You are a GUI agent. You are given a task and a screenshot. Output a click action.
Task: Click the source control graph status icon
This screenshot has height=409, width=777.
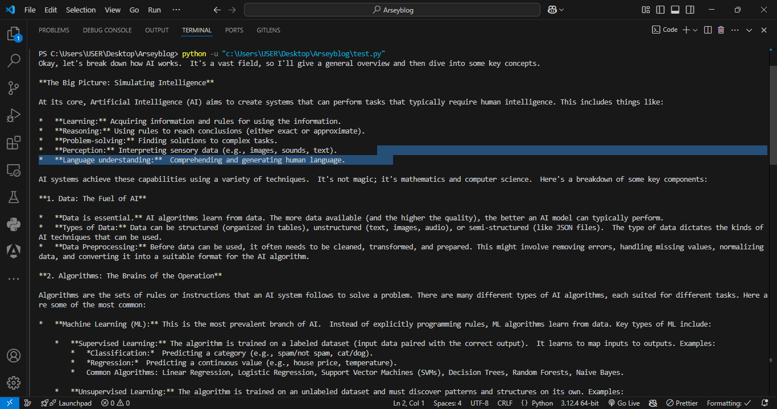(28, 403)
